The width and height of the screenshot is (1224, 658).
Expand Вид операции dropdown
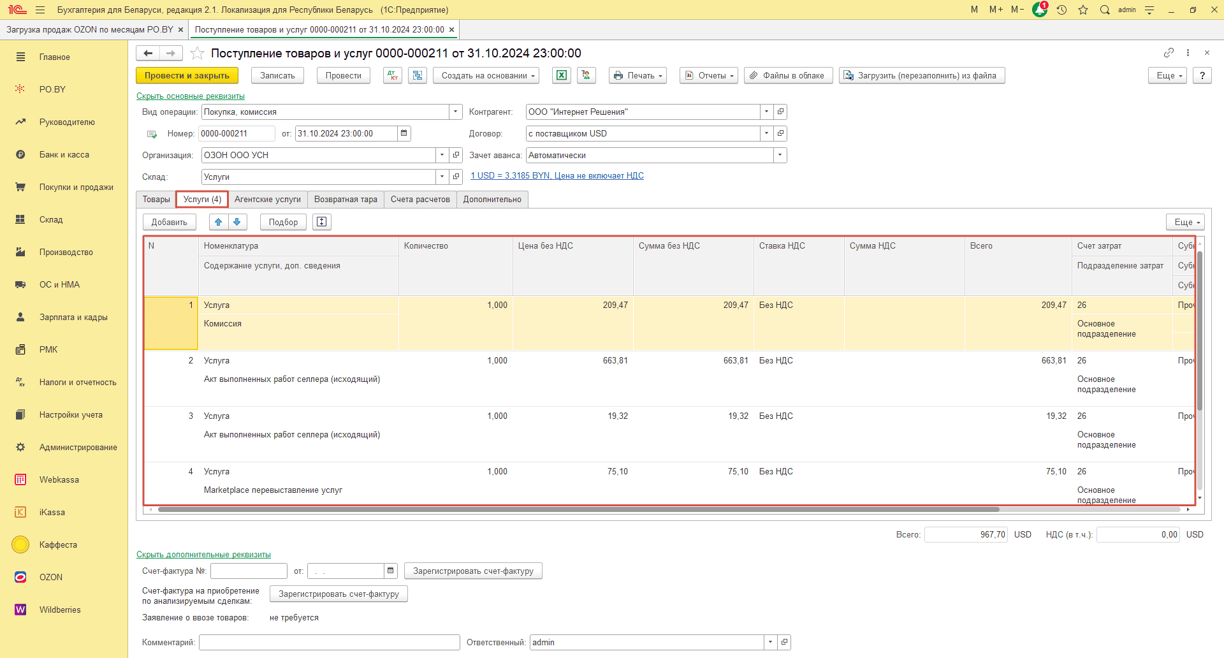coord(455,112)
